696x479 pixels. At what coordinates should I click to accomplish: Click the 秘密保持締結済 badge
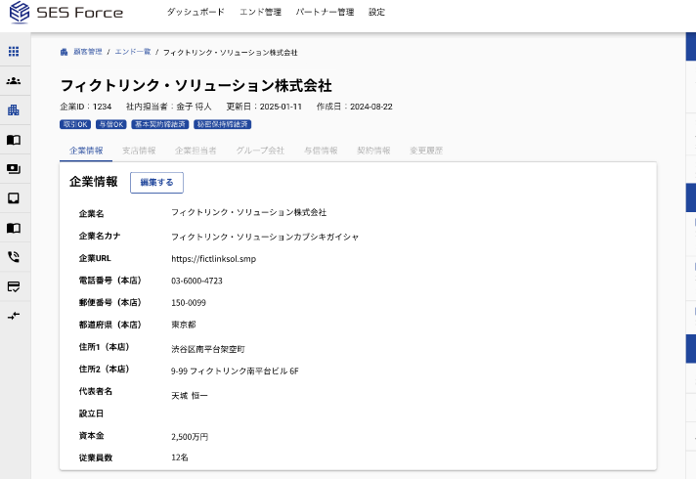click(x=222, y=124)
